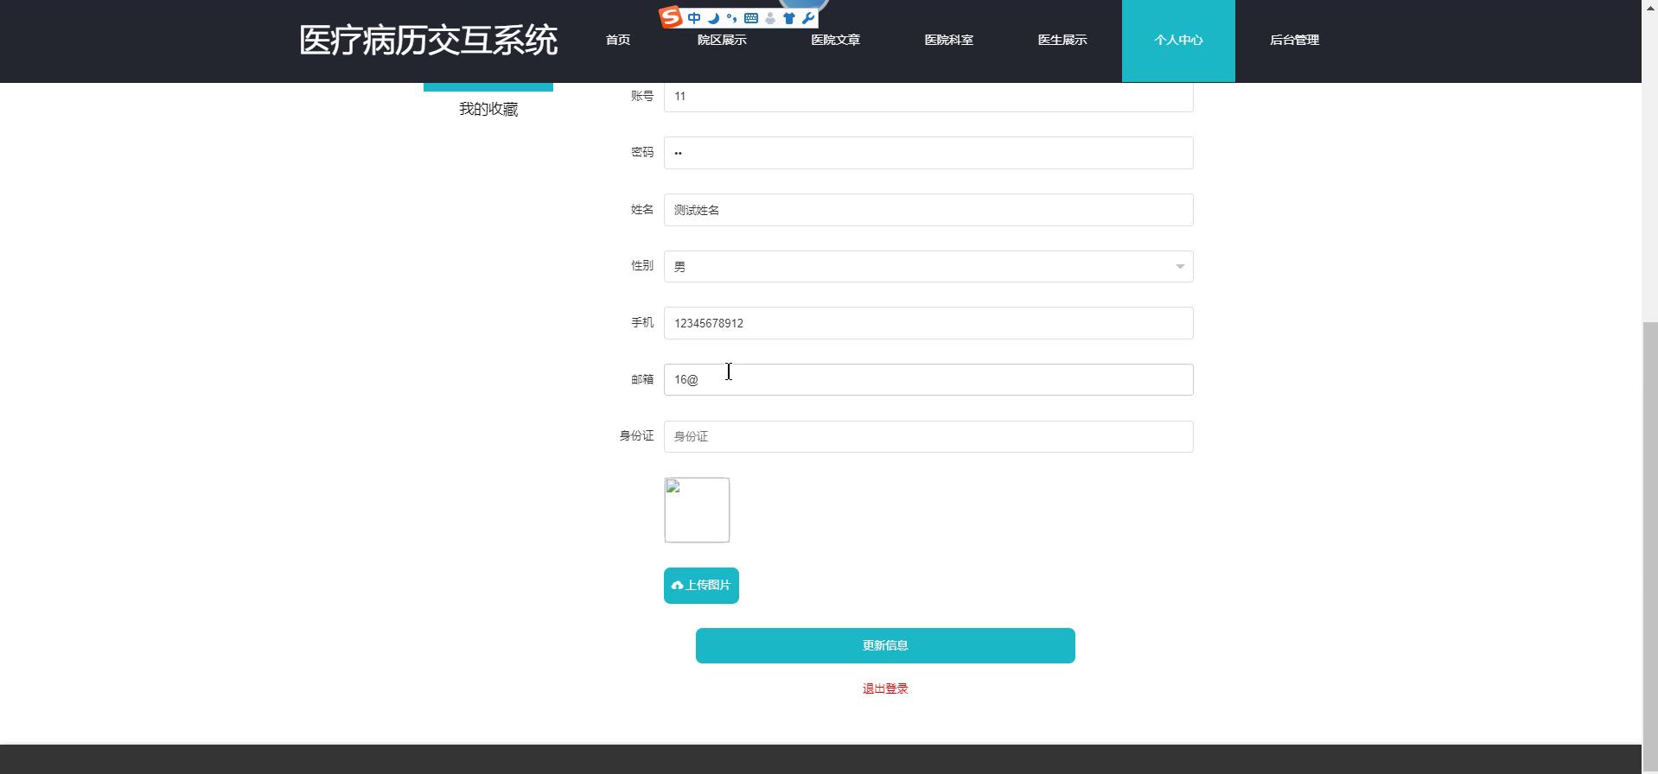Screen dimensions: 1658x774
Task: Open the 医院科室 navigation item
Action: pos(948,41)
